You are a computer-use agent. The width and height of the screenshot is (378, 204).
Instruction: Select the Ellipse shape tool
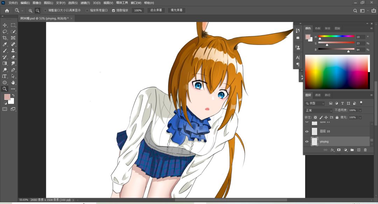5,82
